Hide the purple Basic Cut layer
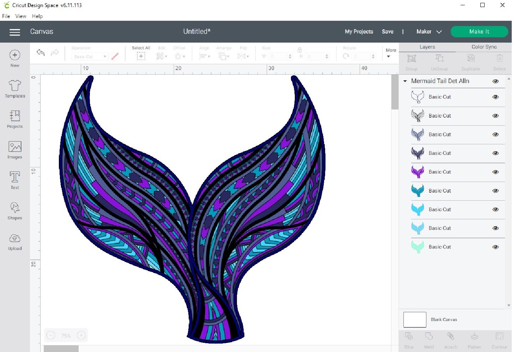This screenshot has width=529, height=352. tap(495, 172)
